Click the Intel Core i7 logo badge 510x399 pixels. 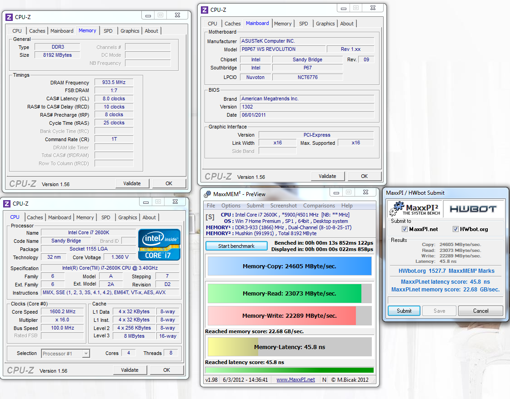[x=159, y=245]
